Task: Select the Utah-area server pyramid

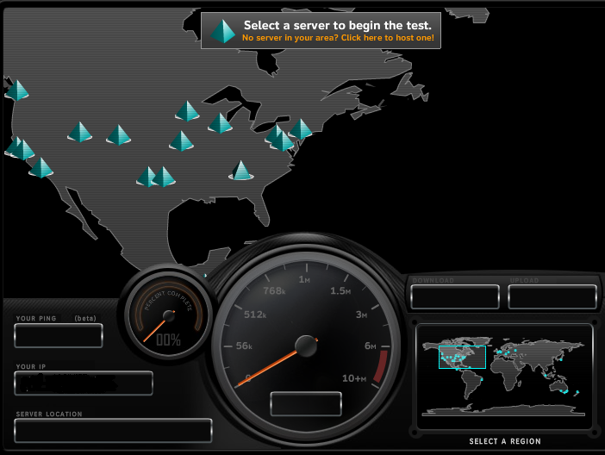Action: 80,132
